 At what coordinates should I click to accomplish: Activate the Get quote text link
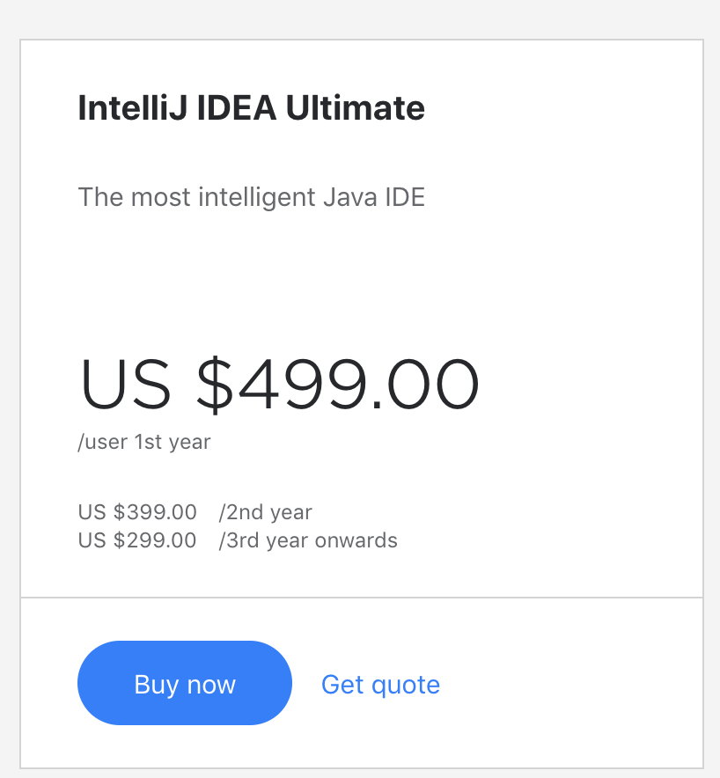380,685
